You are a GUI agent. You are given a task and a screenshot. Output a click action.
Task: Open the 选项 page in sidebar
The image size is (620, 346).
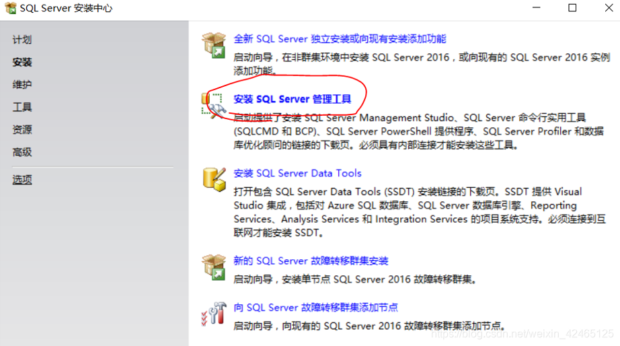[x=22, y=180]
